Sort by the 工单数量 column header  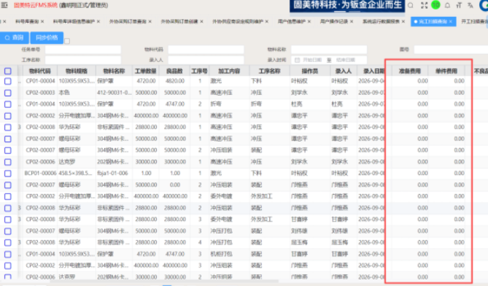click(x=146, y=71)
